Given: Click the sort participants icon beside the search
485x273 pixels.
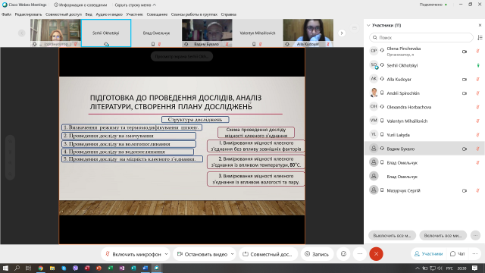Looking at the screenshot, I should coord(480,37).
